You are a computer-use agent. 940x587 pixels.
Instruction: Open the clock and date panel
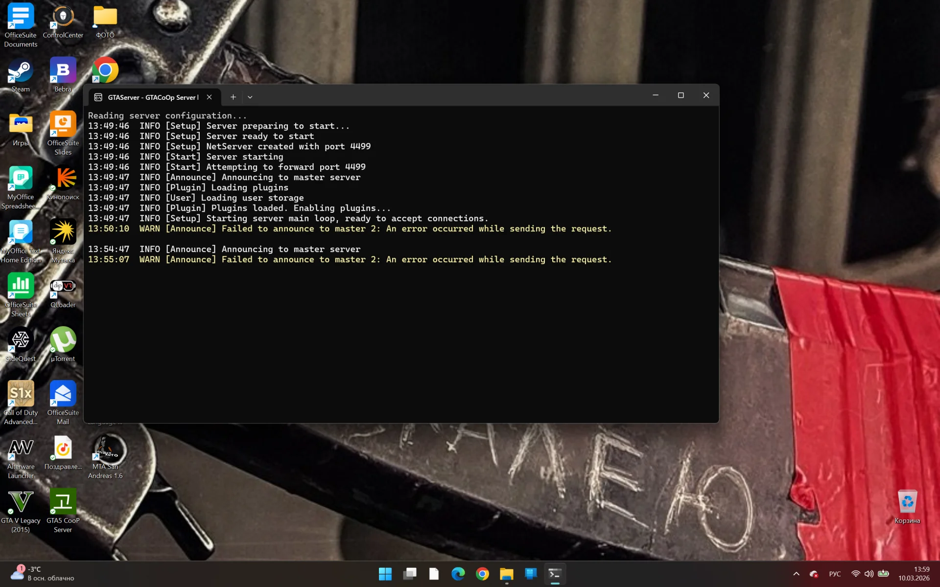[914, 574]
